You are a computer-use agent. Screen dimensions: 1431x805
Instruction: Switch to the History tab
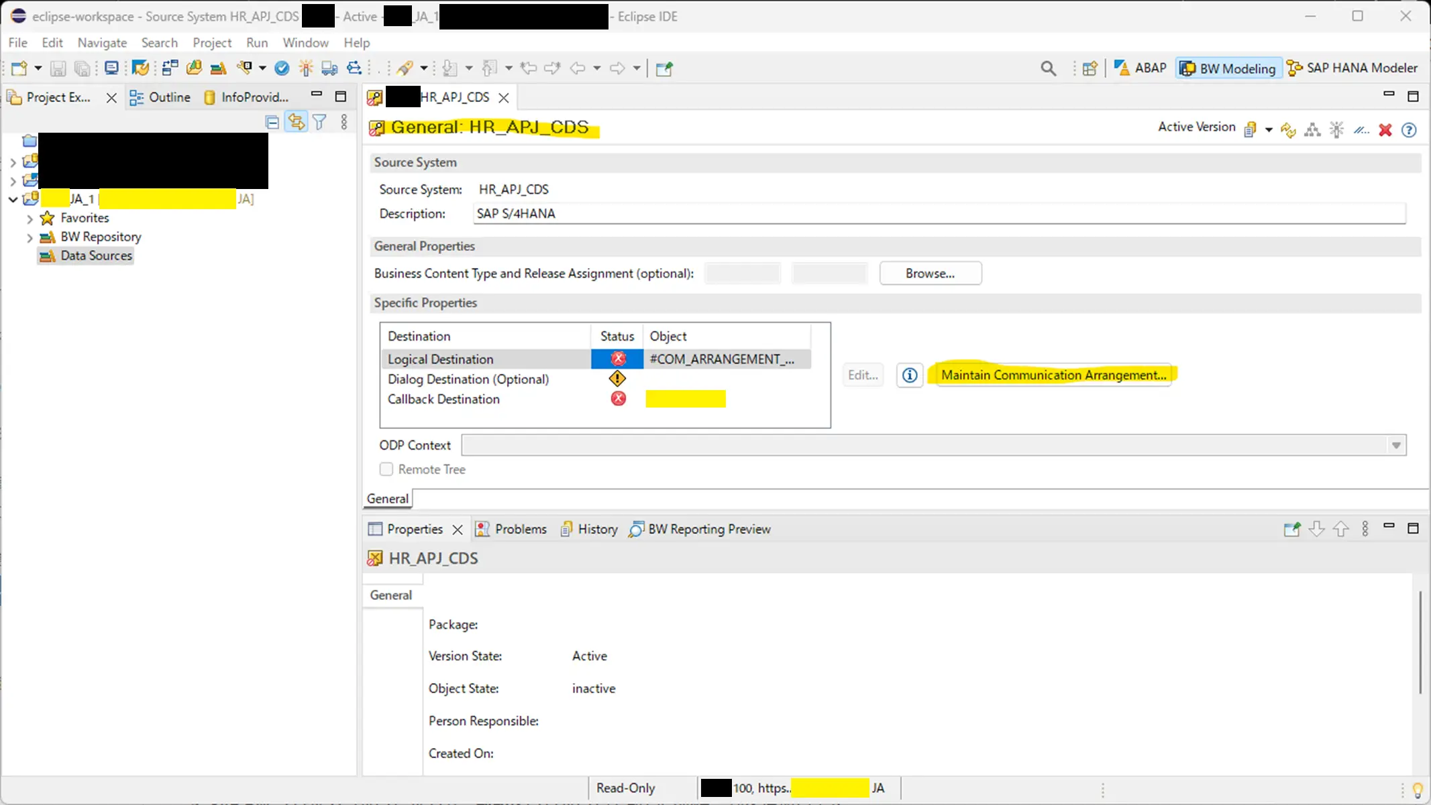pyautogui.click(x=589, y=530)
